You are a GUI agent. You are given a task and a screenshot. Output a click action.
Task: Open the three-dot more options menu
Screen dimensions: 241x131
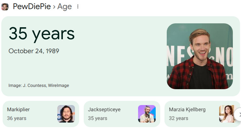tap(78, 7)
